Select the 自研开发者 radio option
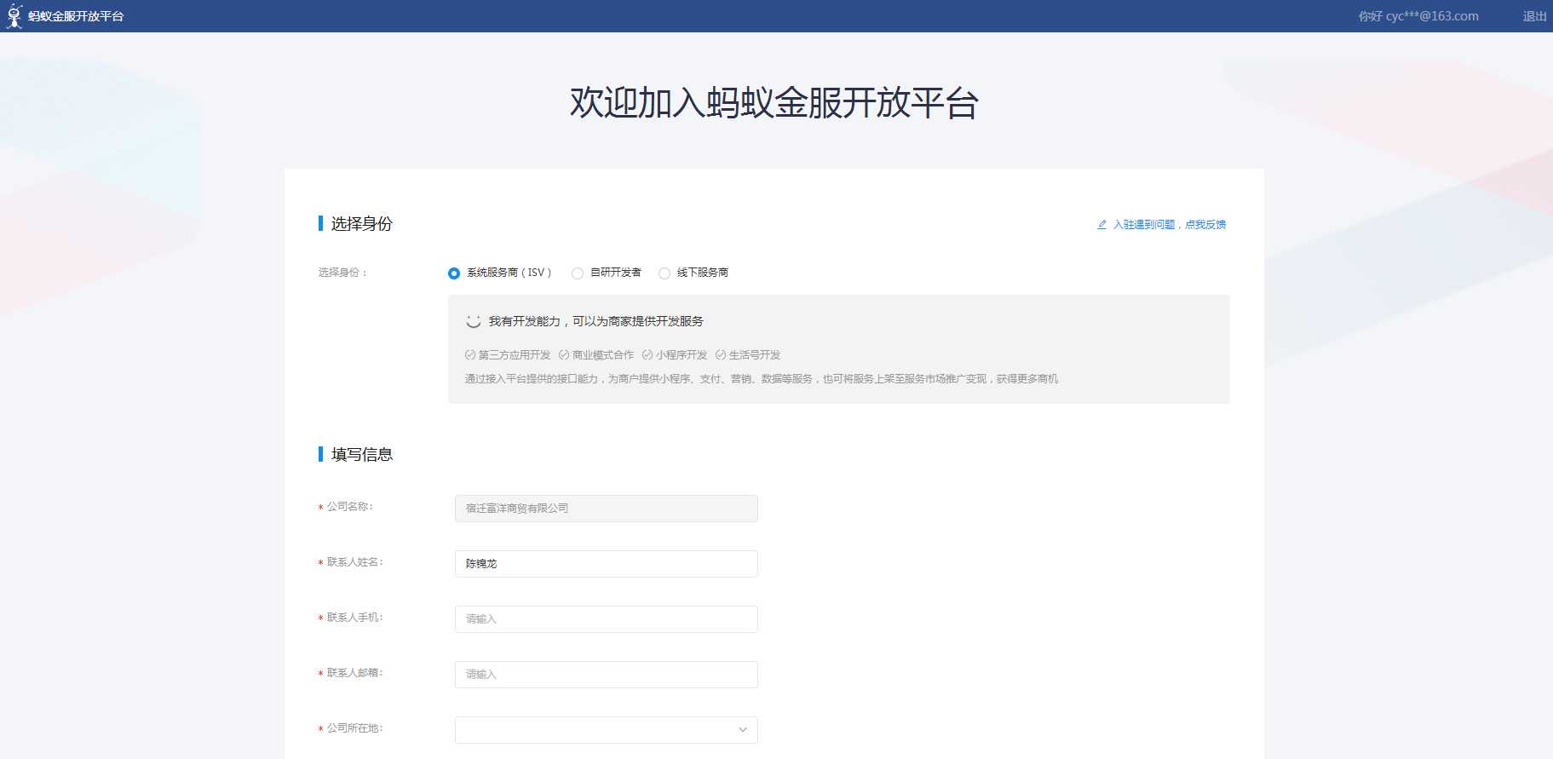This screenshot has width=1553, height=759. [578, 273]
